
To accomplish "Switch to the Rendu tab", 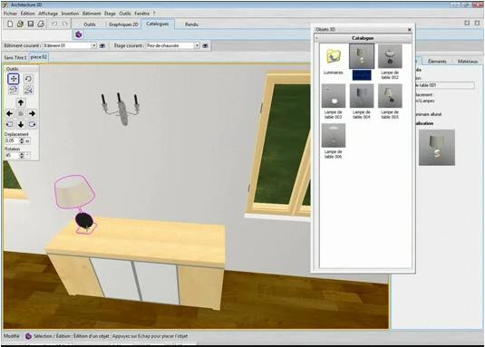I will [x=191, y=24].
